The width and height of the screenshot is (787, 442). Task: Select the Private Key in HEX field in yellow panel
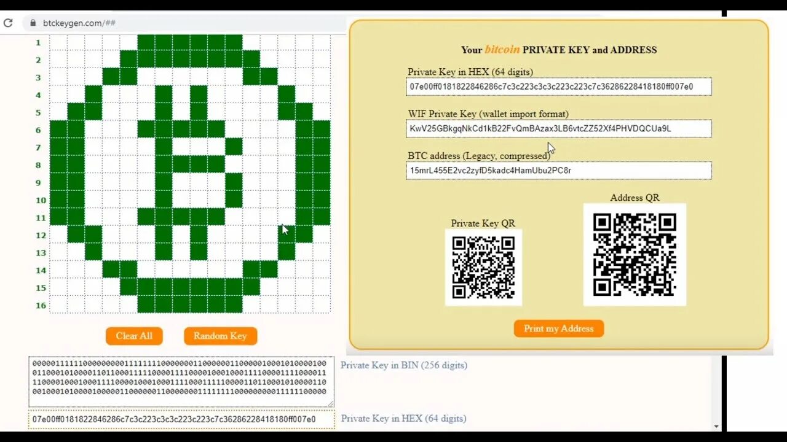coord(559,87)
